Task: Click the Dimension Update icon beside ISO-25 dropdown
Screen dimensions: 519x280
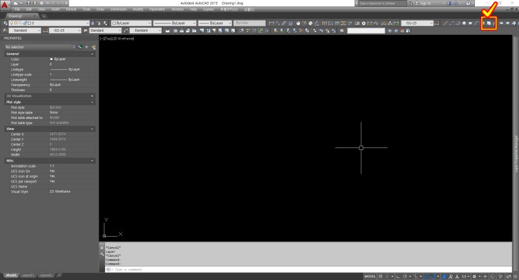Action: tap(437, 23)
